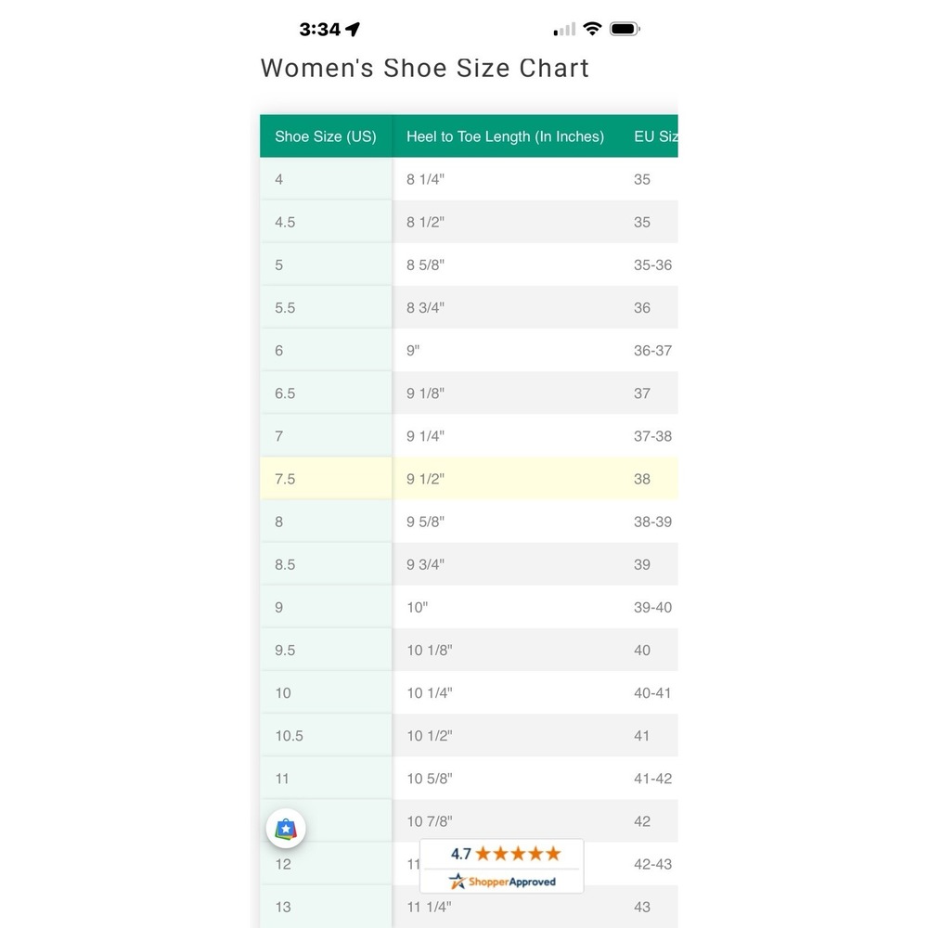Click the 8 5/8" length cell
This screenshot has height=928, width=928.
click(426, 264)
